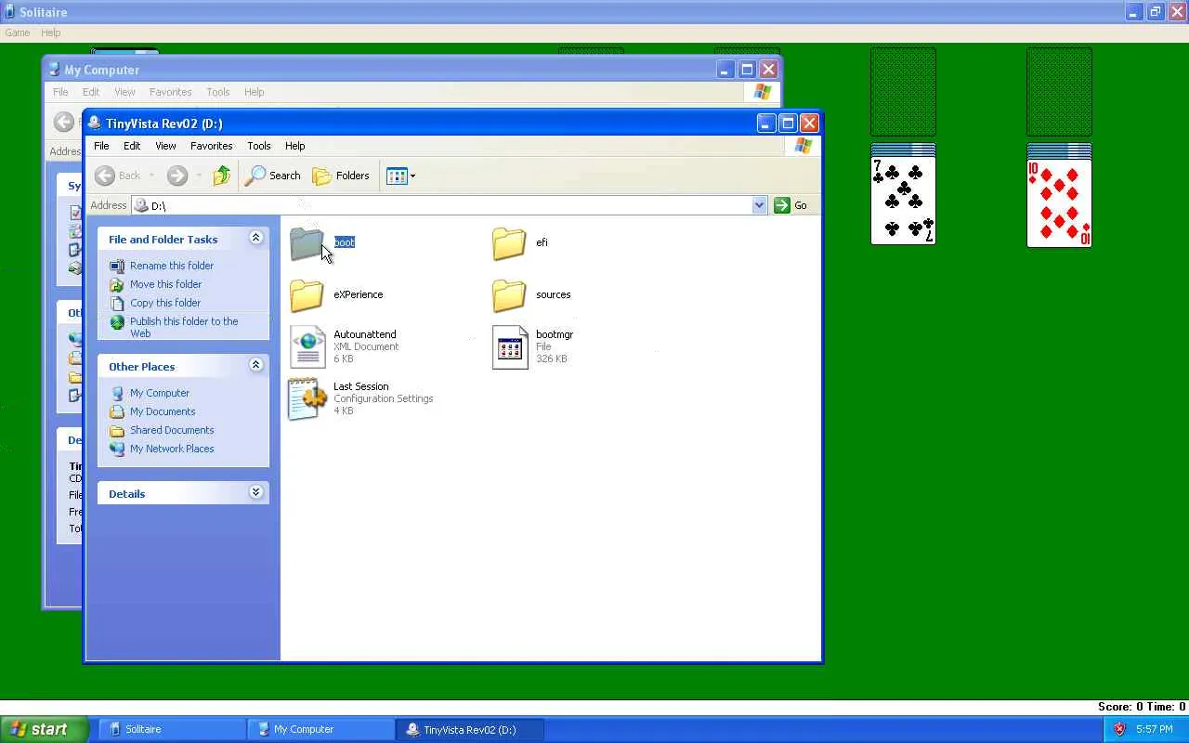Click the My Computer title bar icon
This screenshot has width=1189, height=743.
tap(54, 70)
